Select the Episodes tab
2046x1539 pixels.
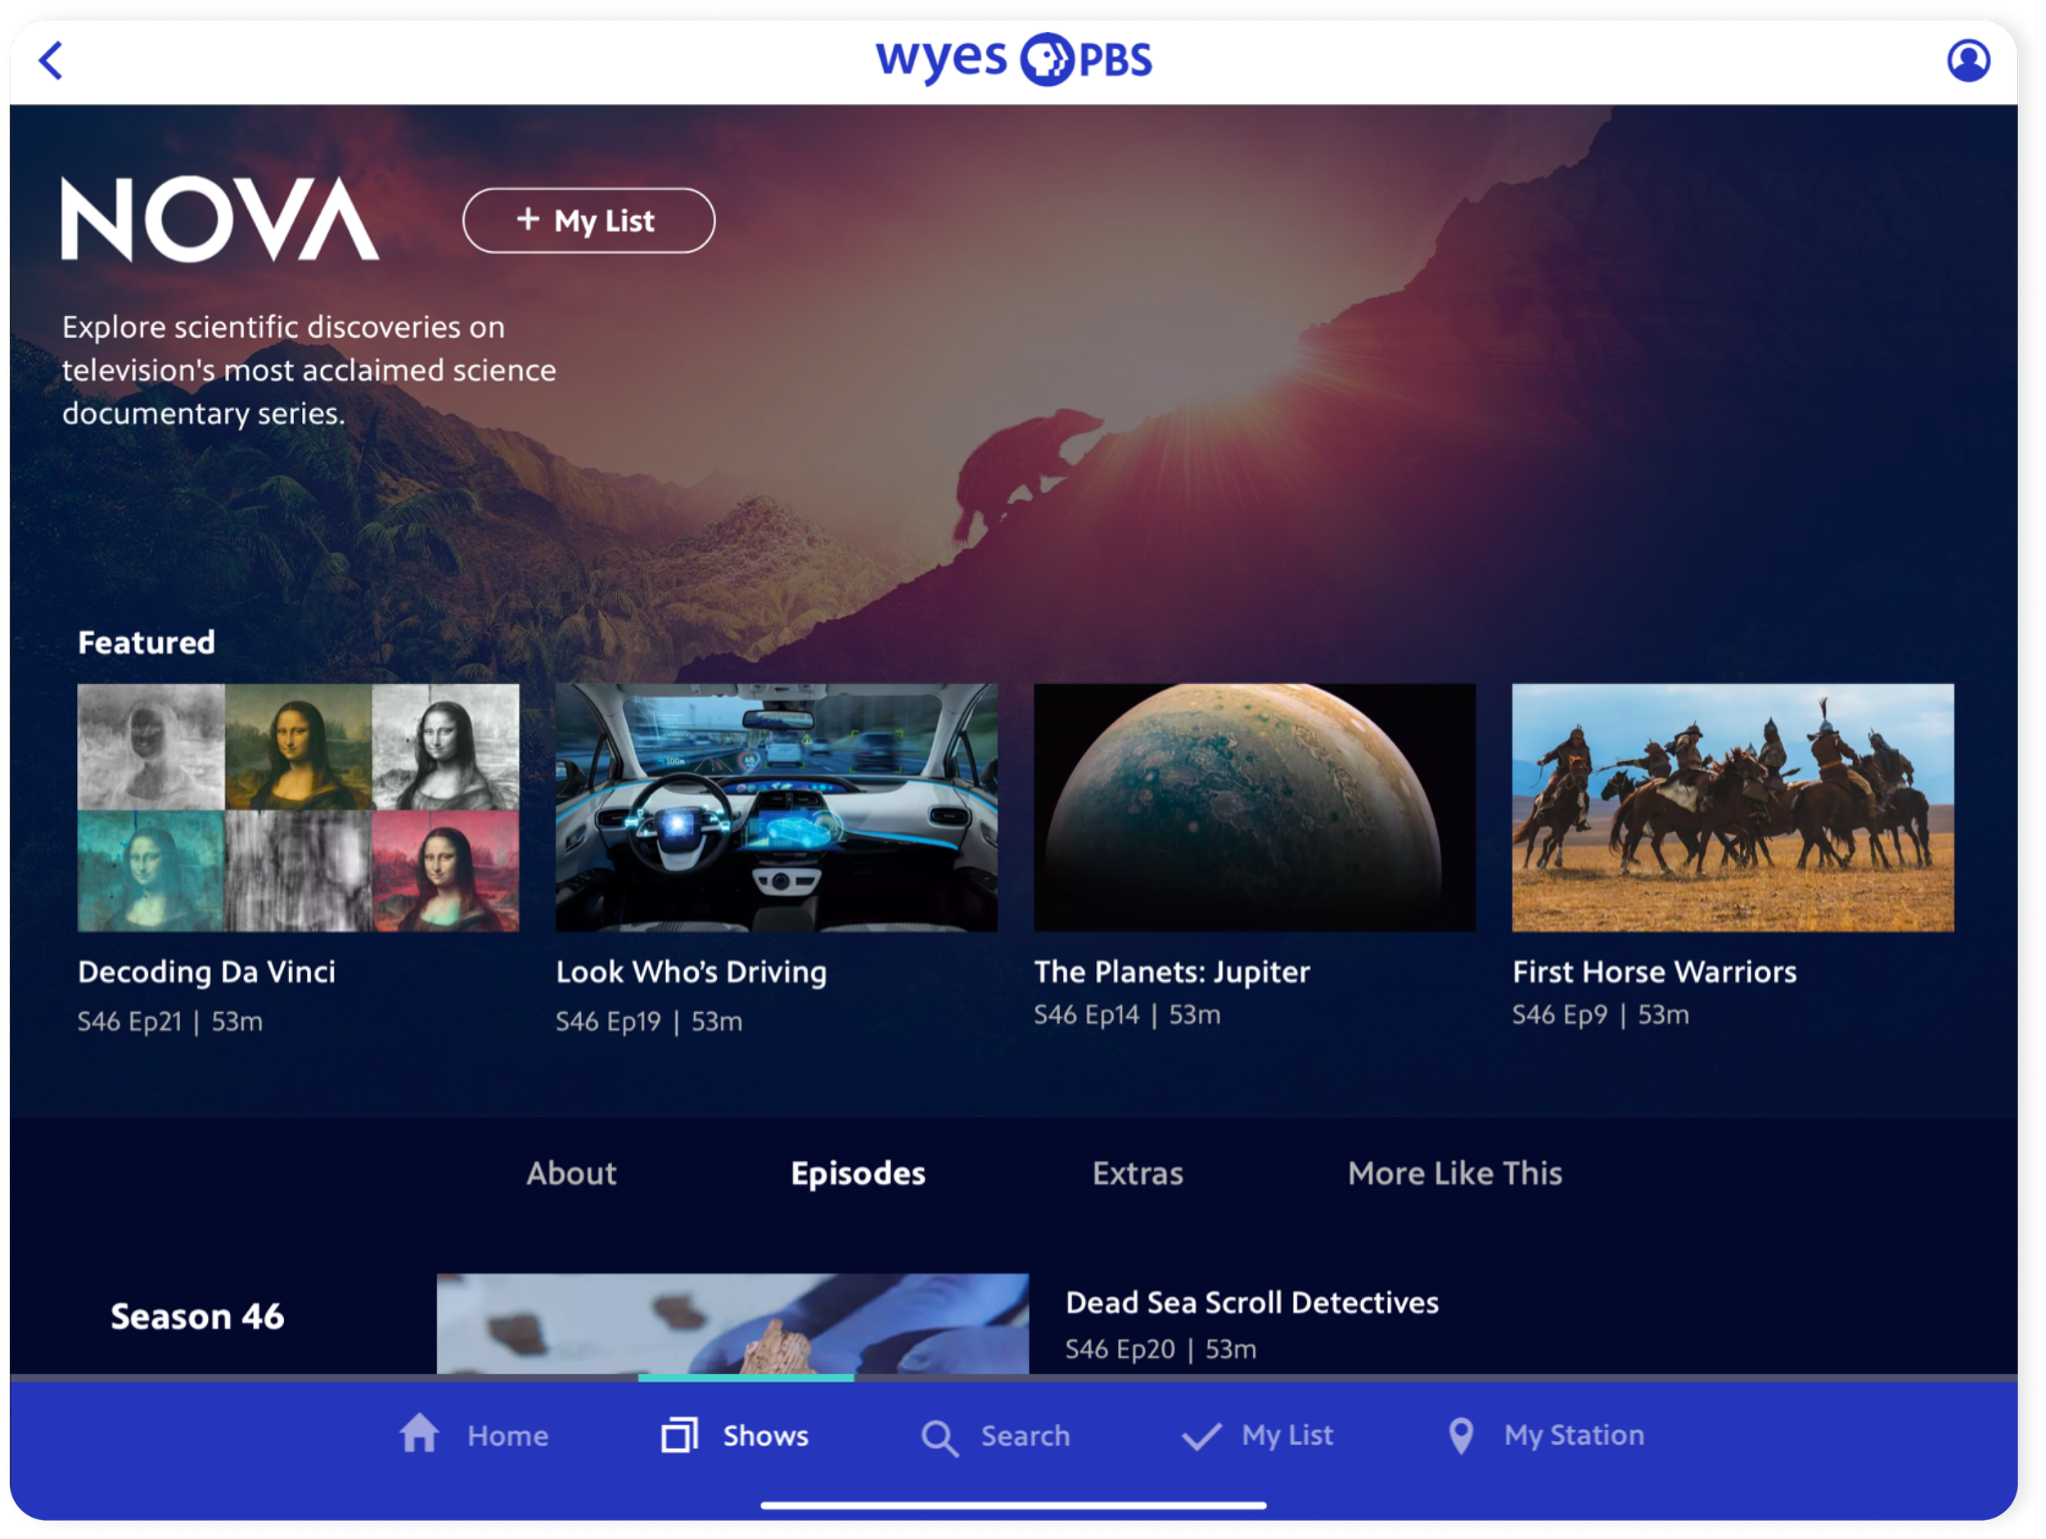[858, 1172]
